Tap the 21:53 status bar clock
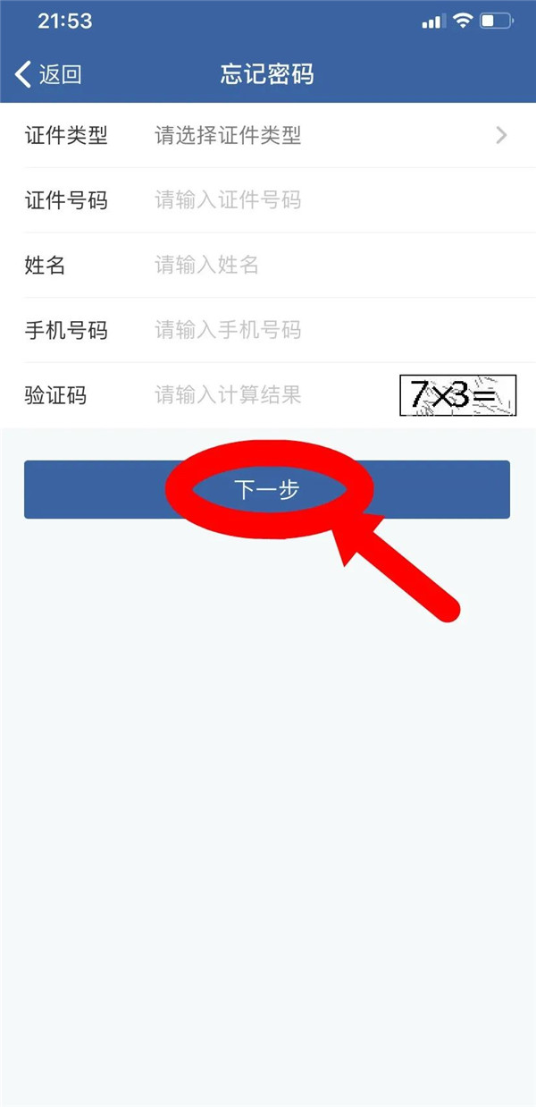The image size is (536, 1107). [64, 21]
